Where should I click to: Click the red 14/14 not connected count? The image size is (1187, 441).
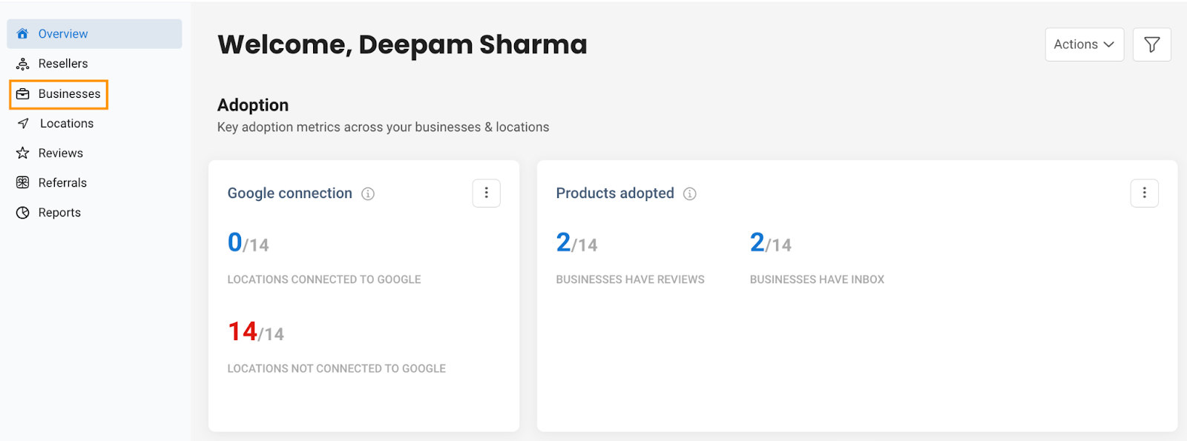(x=256, y=332)
